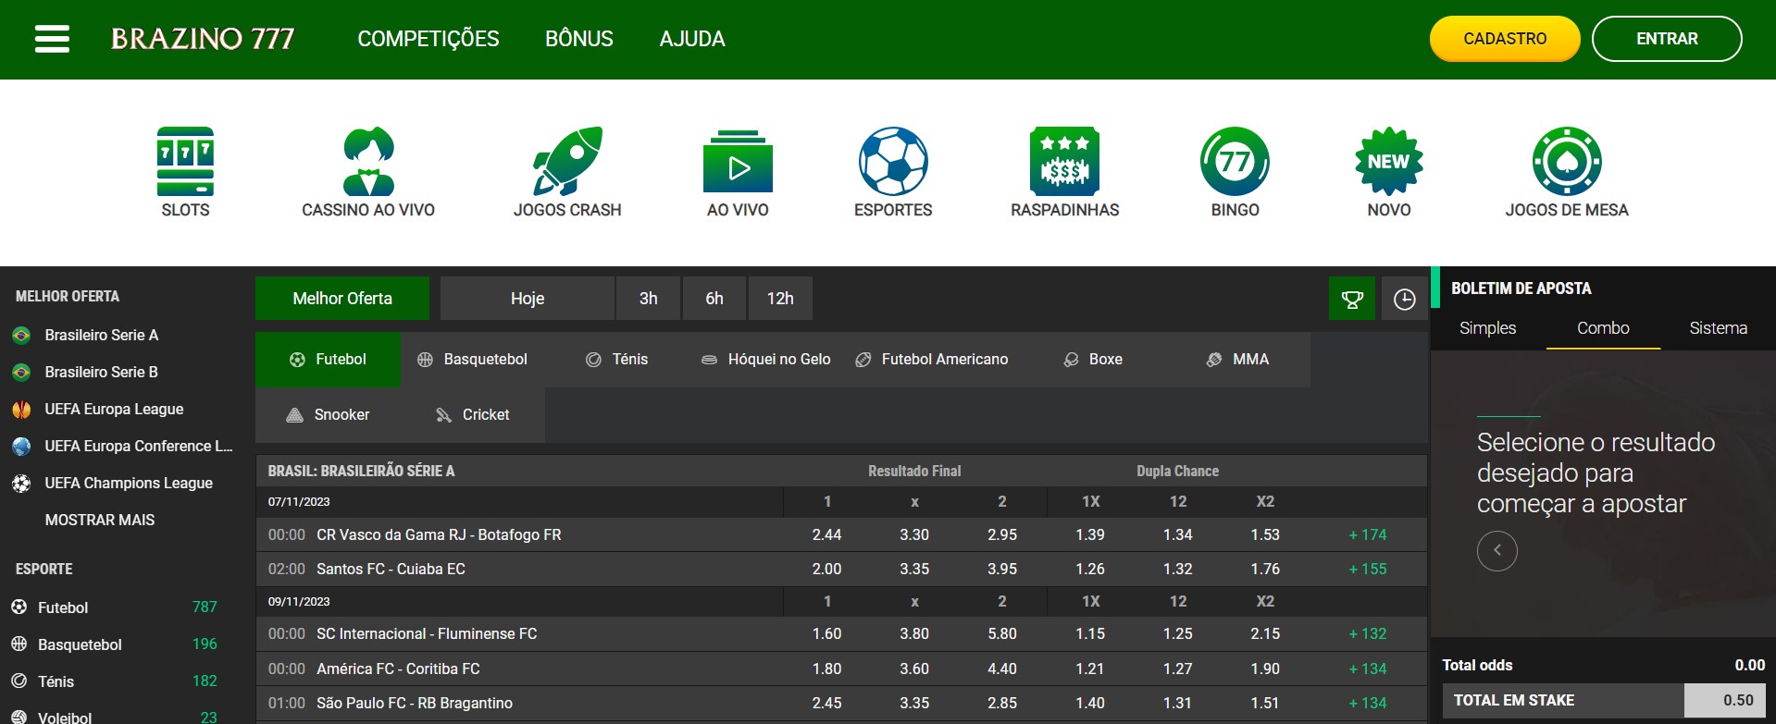Click Bônus in top menu
Viewport: 1776px width, 724px height.
(579, 39)
